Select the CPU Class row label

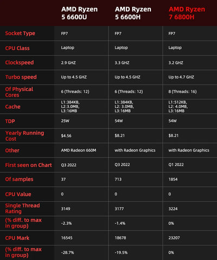(17, 48)
